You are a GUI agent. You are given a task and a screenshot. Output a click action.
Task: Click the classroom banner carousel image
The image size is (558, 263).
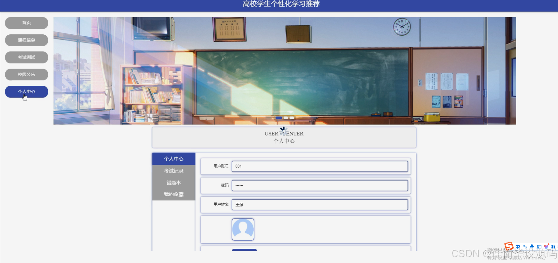pyautogui.click(x=284, y=71)
